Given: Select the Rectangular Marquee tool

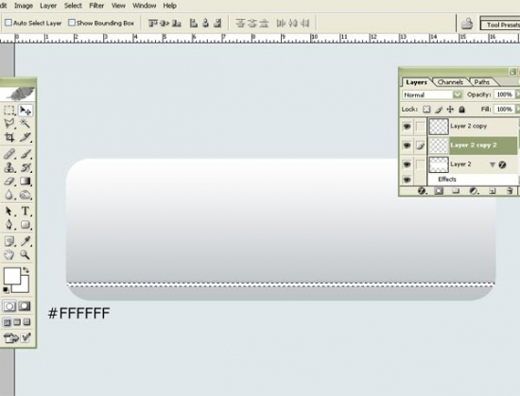Looking at the screenshot, I should coord(9,111).
